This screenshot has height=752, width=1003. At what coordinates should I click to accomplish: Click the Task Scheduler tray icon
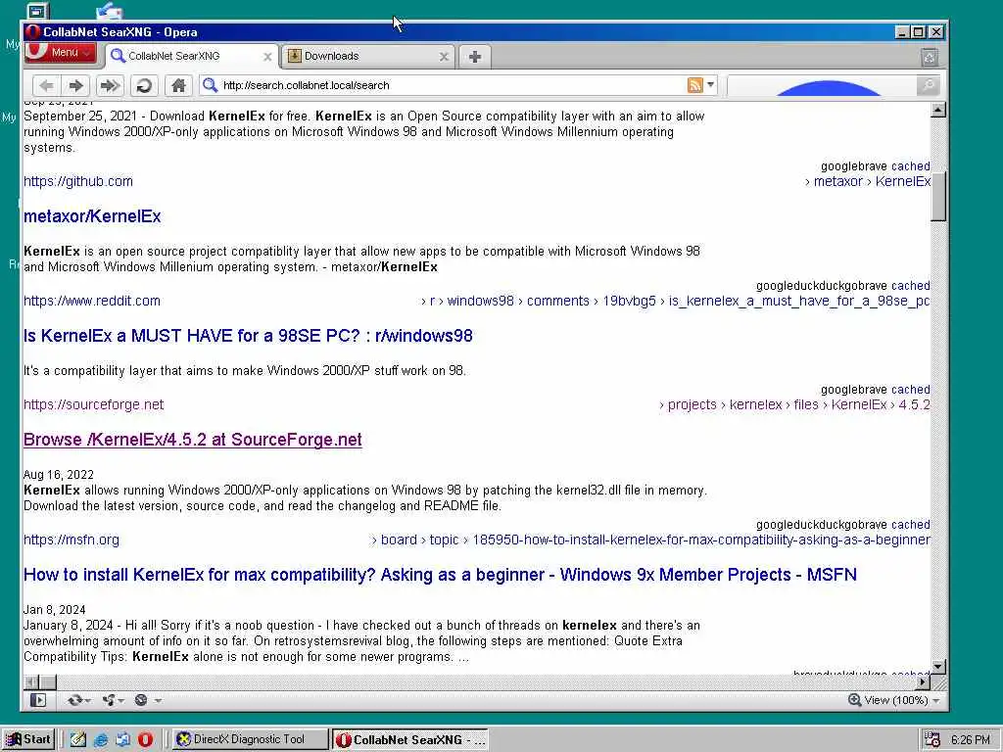(932, 740)
